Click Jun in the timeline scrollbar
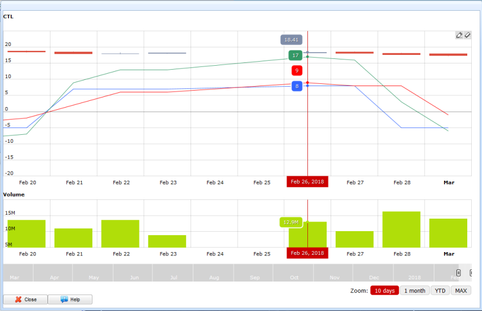Viewport: 482px width, 311px height. click(134, 278)
